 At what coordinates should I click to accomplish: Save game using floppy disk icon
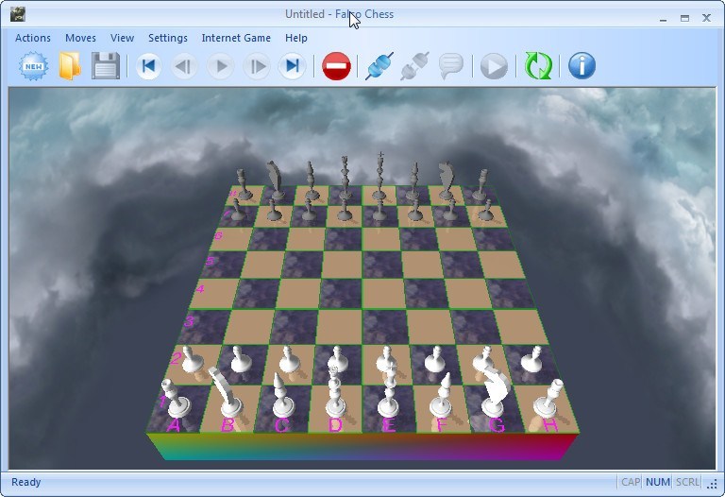pos(106,66)
